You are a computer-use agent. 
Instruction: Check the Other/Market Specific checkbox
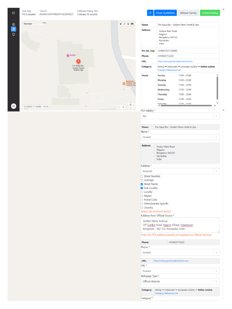[x=142, y=204]
